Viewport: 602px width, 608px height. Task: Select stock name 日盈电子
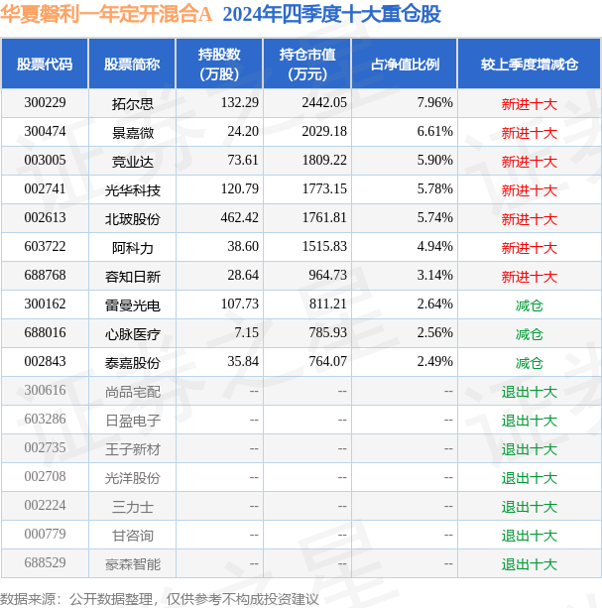133,420
